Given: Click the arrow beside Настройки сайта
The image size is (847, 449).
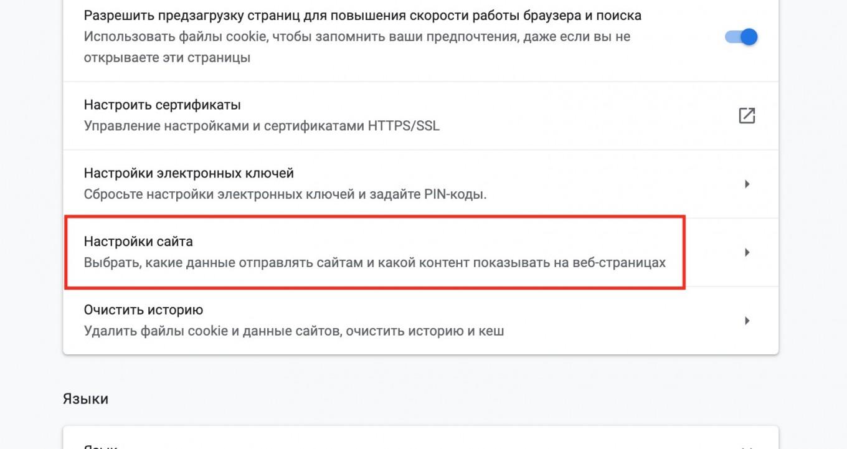Looking at the screenshot, I should click(747, 253).
